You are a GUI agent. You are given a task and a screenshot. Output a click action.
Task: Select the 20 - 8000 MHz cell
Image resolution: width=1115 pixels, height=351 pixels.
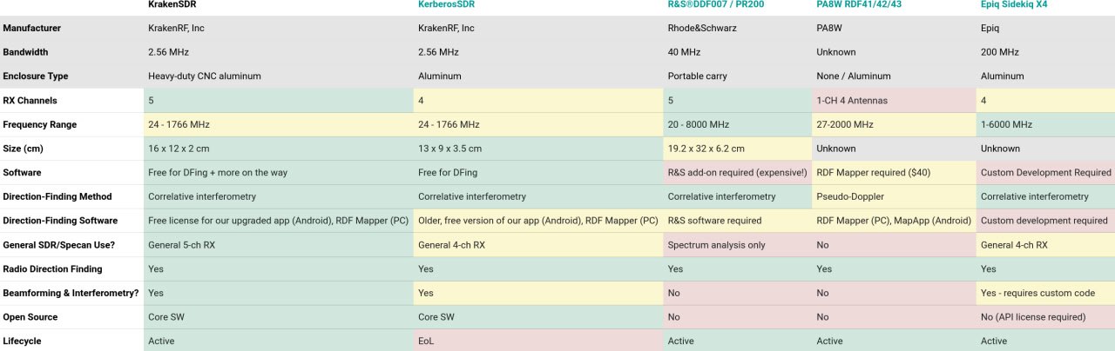pyautogui.click(x=737, y=125)
